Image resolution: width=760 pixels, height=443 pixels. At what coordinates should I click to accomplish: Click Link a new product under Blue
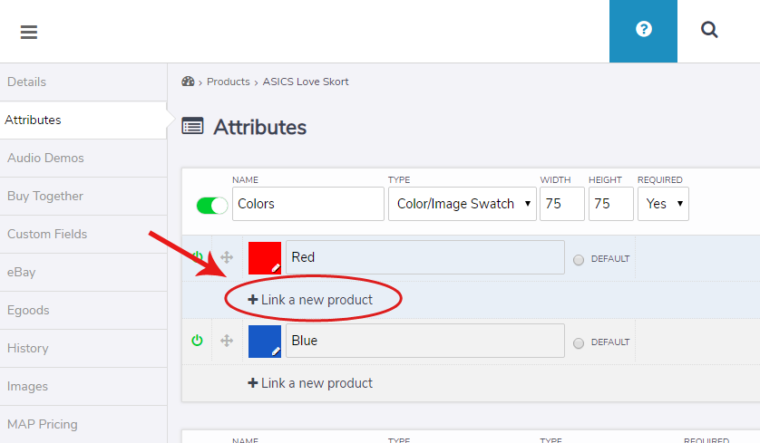[310, 383]
